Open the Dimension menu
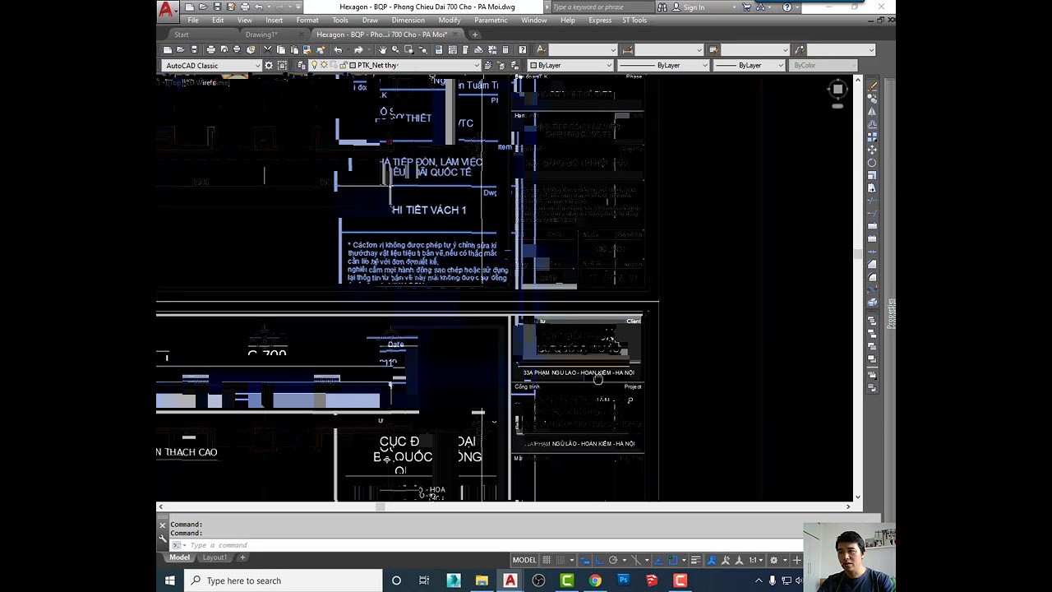This screenshot has height=592, width=1052. pyautogui.click(x=408, y=20)
